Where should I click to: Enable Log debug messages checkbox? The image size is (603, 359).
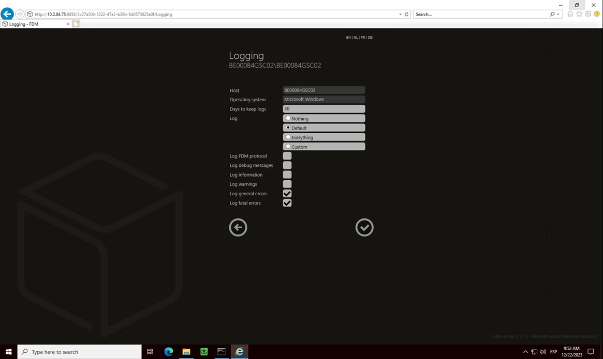coord(287,165)
